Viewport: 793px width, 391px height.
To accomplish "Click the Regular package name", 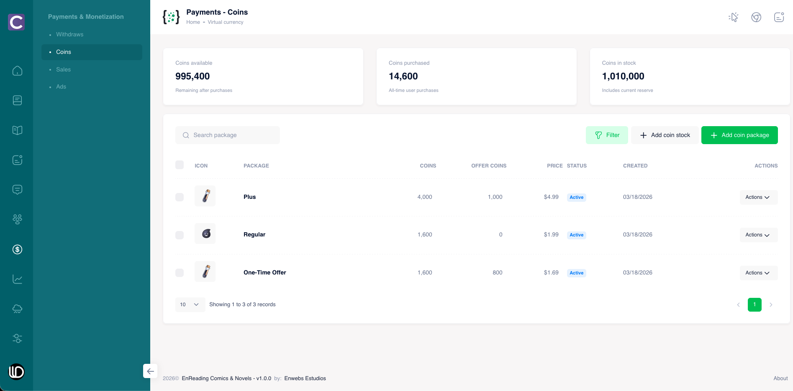I will pyautogui.click(x=254, y=234).
